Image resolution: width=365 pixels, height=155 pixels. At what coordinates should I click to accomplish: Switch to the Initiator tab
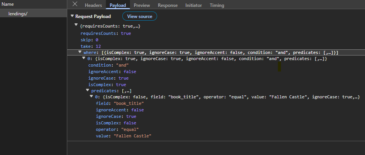pos(194,5)
